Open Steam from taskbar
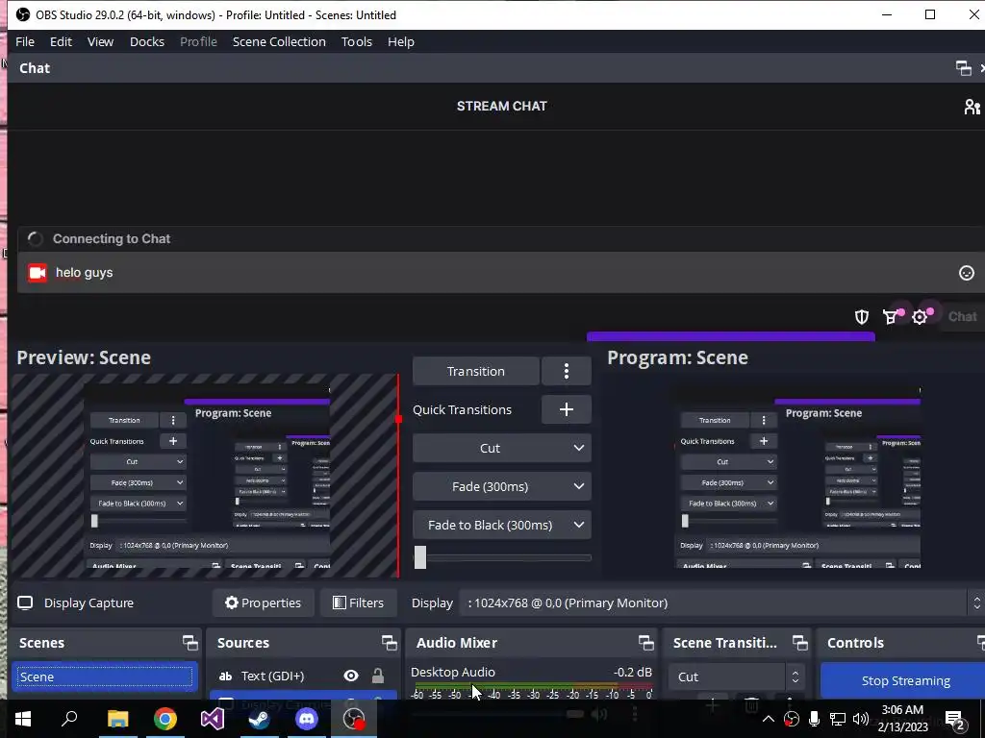Screen dimensions: 985x738 point(260,719)
